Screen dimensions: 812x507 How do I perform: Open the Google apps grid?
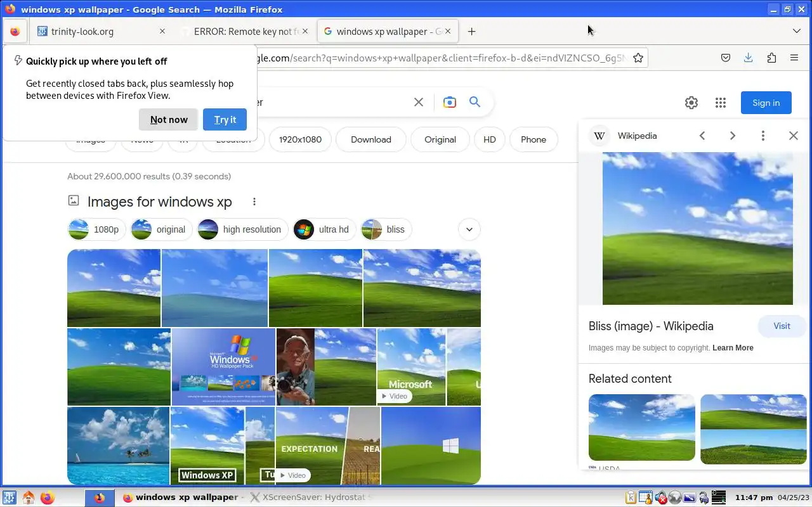(x=721, y=103)
